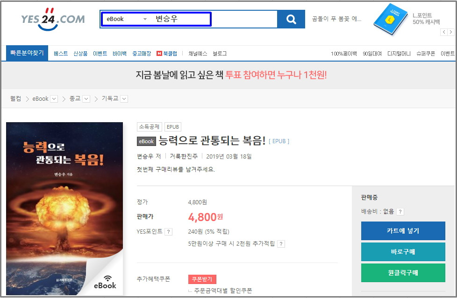The height and width of the screenshot is (298, 457).
Task: Open the 빠른분야찾기 menu
Action: [x=27, y=53]
